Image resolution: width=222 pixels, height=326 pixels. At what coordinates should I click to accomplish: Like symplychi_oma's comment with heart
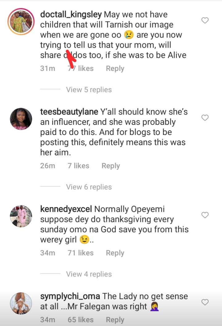[x=205, y=302]
